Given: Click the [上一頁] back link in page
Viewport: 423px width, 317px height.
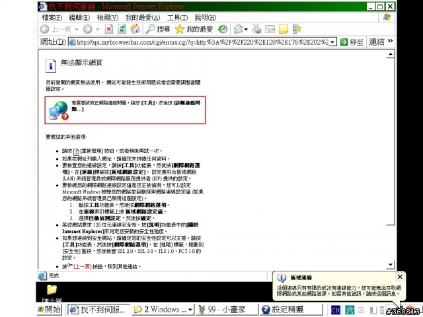Looking at the screenshot, I should 83,266.
